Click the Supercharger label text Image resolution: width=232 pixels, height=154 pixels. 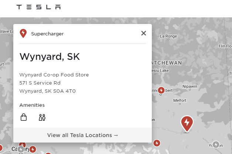[47, 34]
